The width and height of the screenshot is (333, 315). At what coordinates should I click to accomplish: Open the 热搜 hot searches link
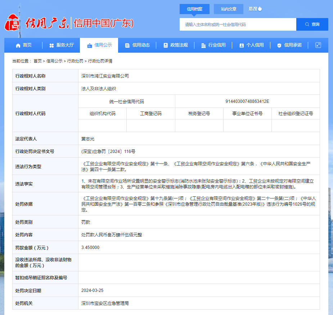(255, 9)
